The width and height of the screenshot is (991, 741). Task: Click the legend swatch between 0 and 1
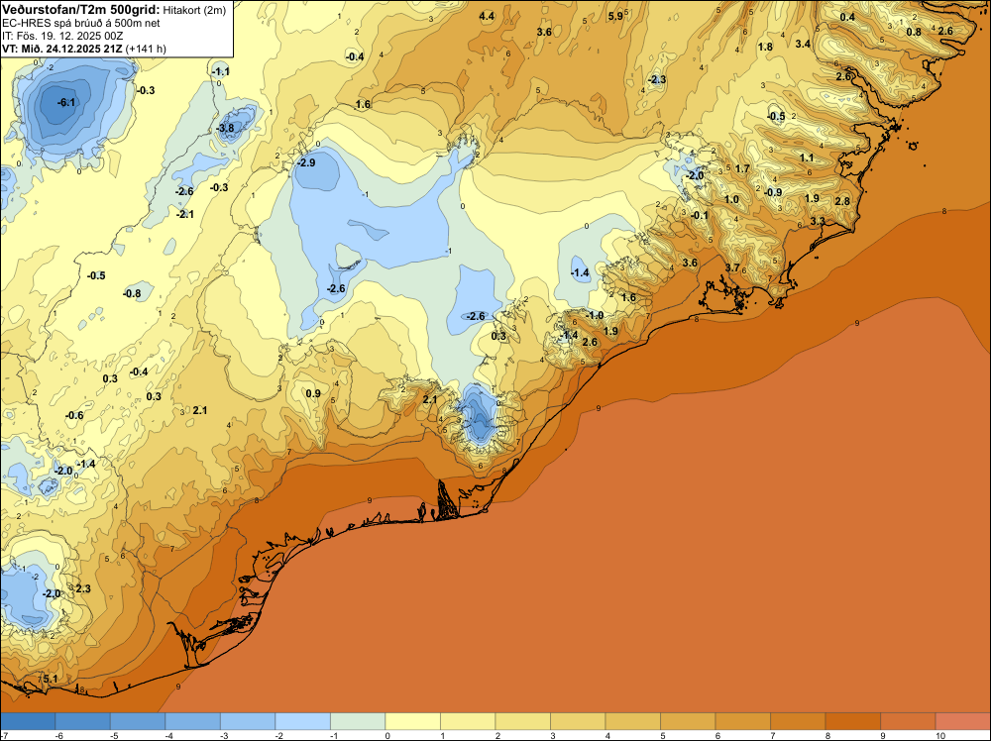(x=412, y=721)
